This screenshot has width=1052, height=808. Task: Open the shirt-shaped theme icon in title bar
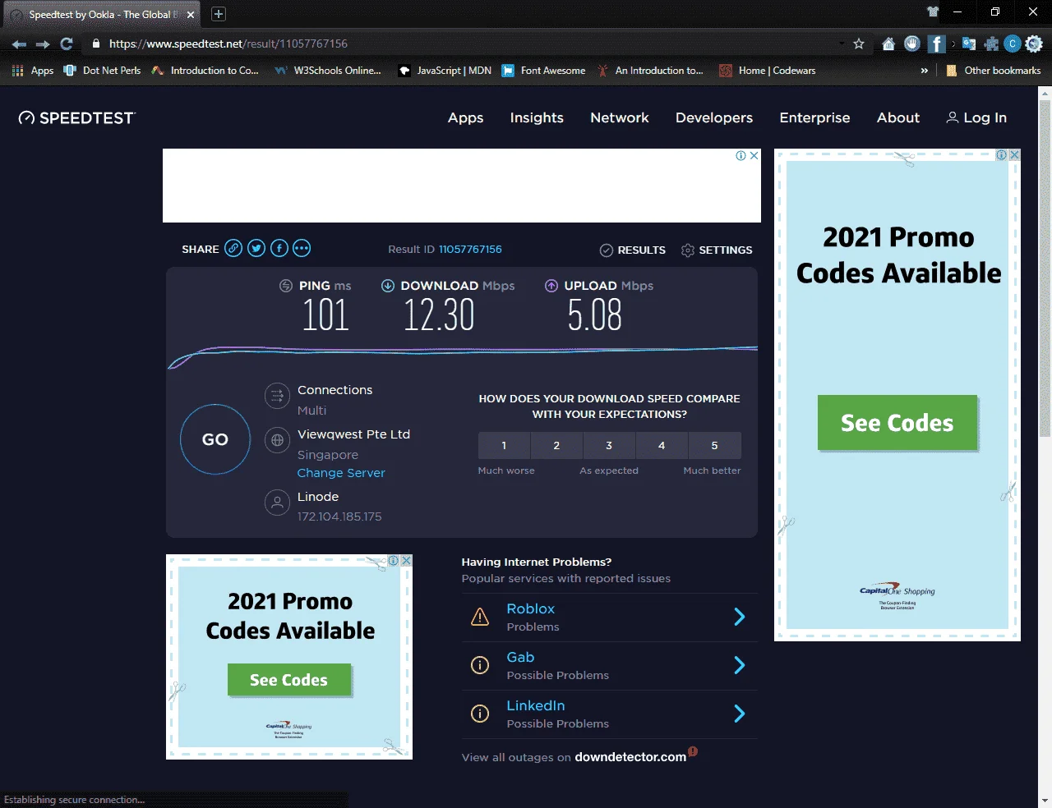pos(933,12)
